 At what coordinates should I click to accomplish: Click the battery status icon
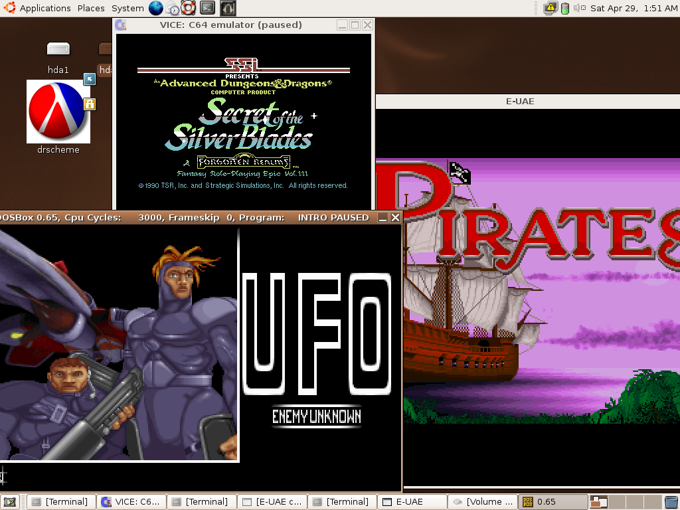pos(565,8)
